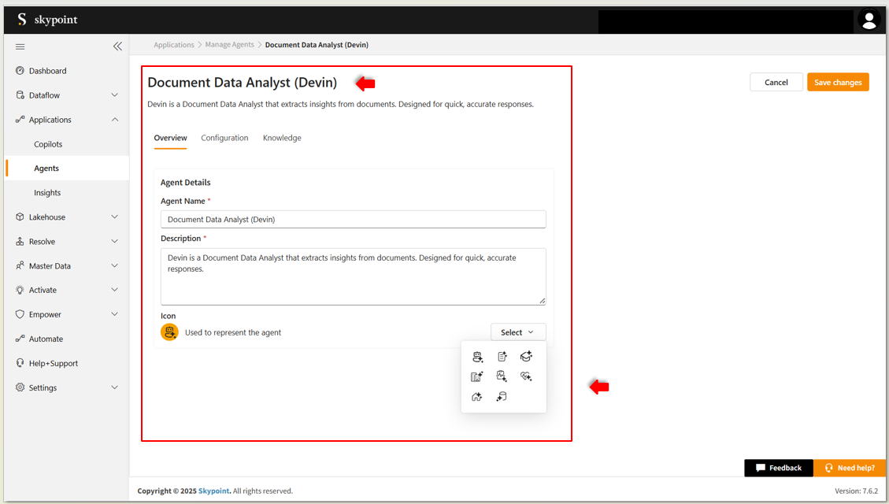The height and width of the screenshot is (504, 889).
Task: Choose the clipboard with pulse chart icon
Action: 502,376
